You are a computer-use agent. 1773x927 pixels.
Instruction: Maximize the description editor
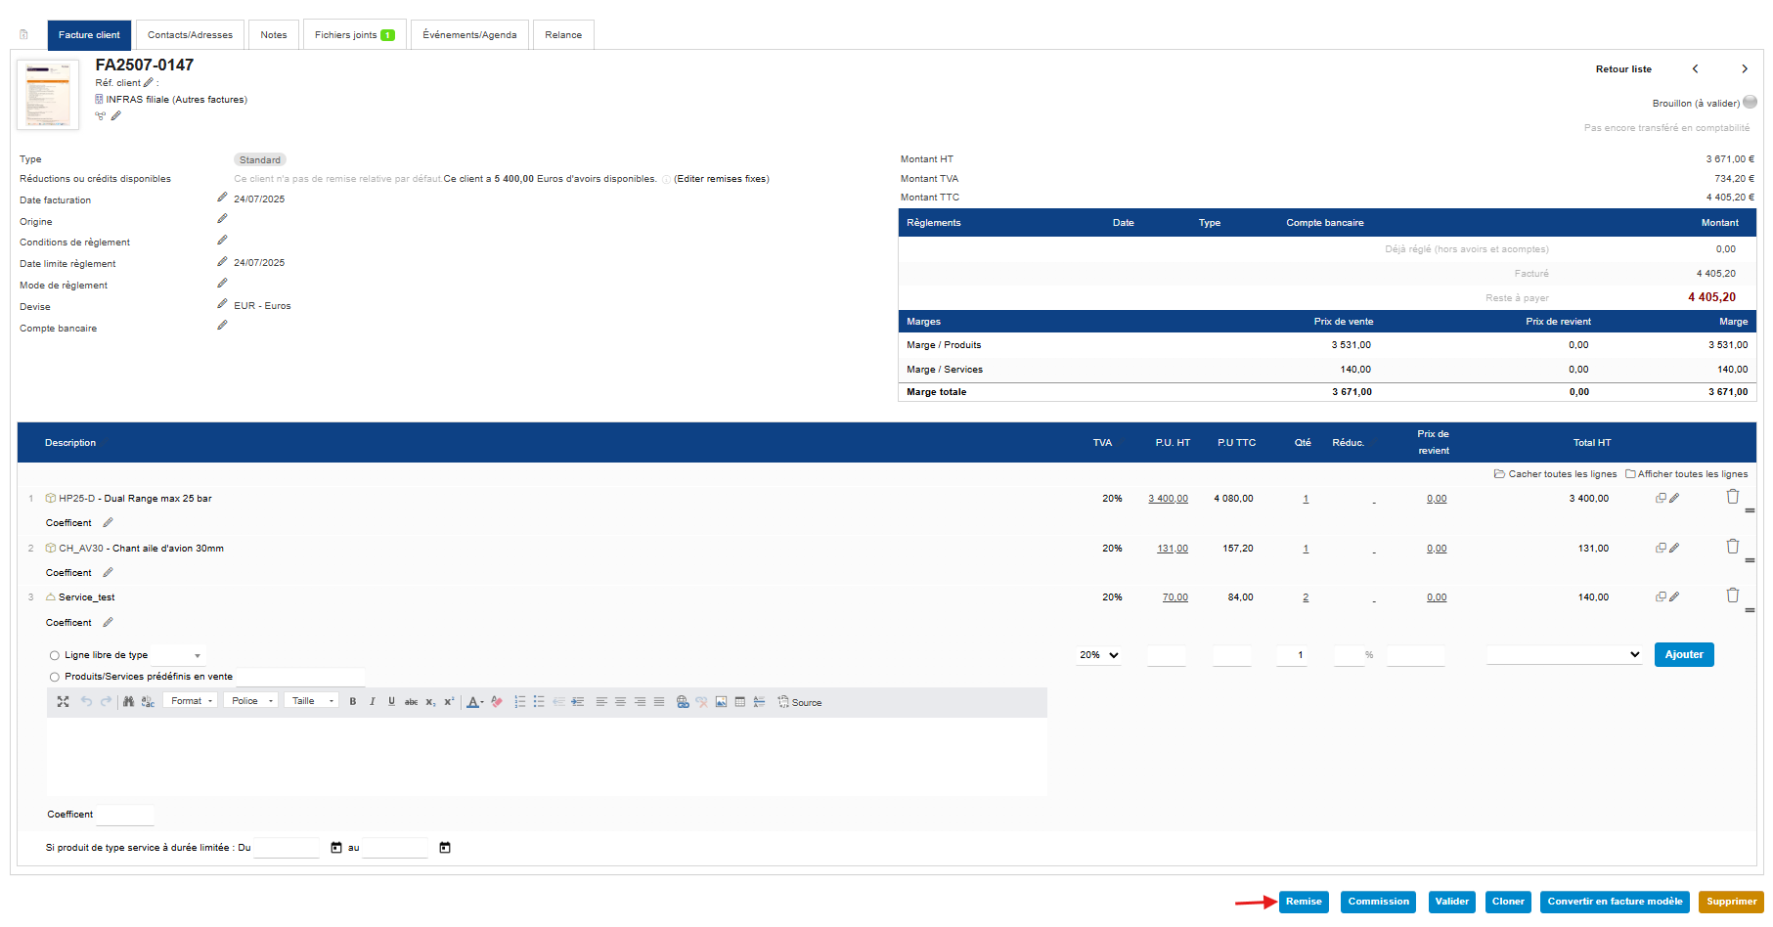tap(63, 702)
